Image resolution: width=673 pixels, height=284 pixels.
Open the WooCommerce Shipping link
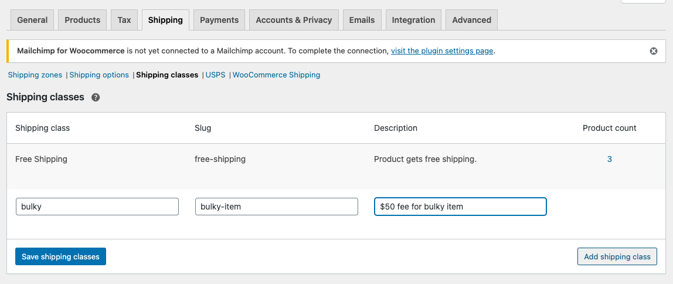pos(277,75)
